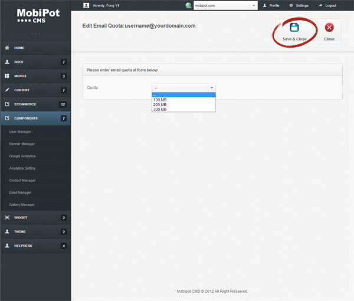Click the Widget expand icon
Screen dimensions: 354x301
pyautogui.click(x=7, y=217)
